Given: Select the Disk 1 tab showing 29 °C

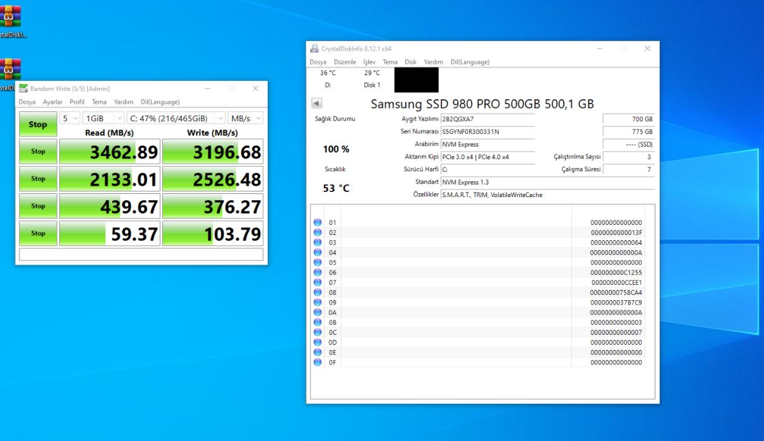Looking at the screenshot, I should coord(372,78).
